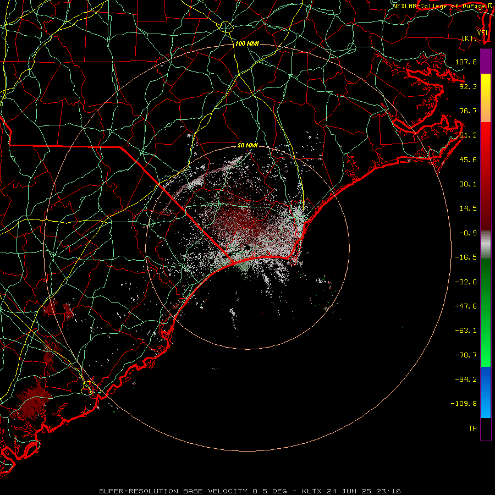Image resolution: width=495 pixels, height=495 pixels.
Task: Click the -63.1 velocity scale value
Action: [x=466, y=331]
